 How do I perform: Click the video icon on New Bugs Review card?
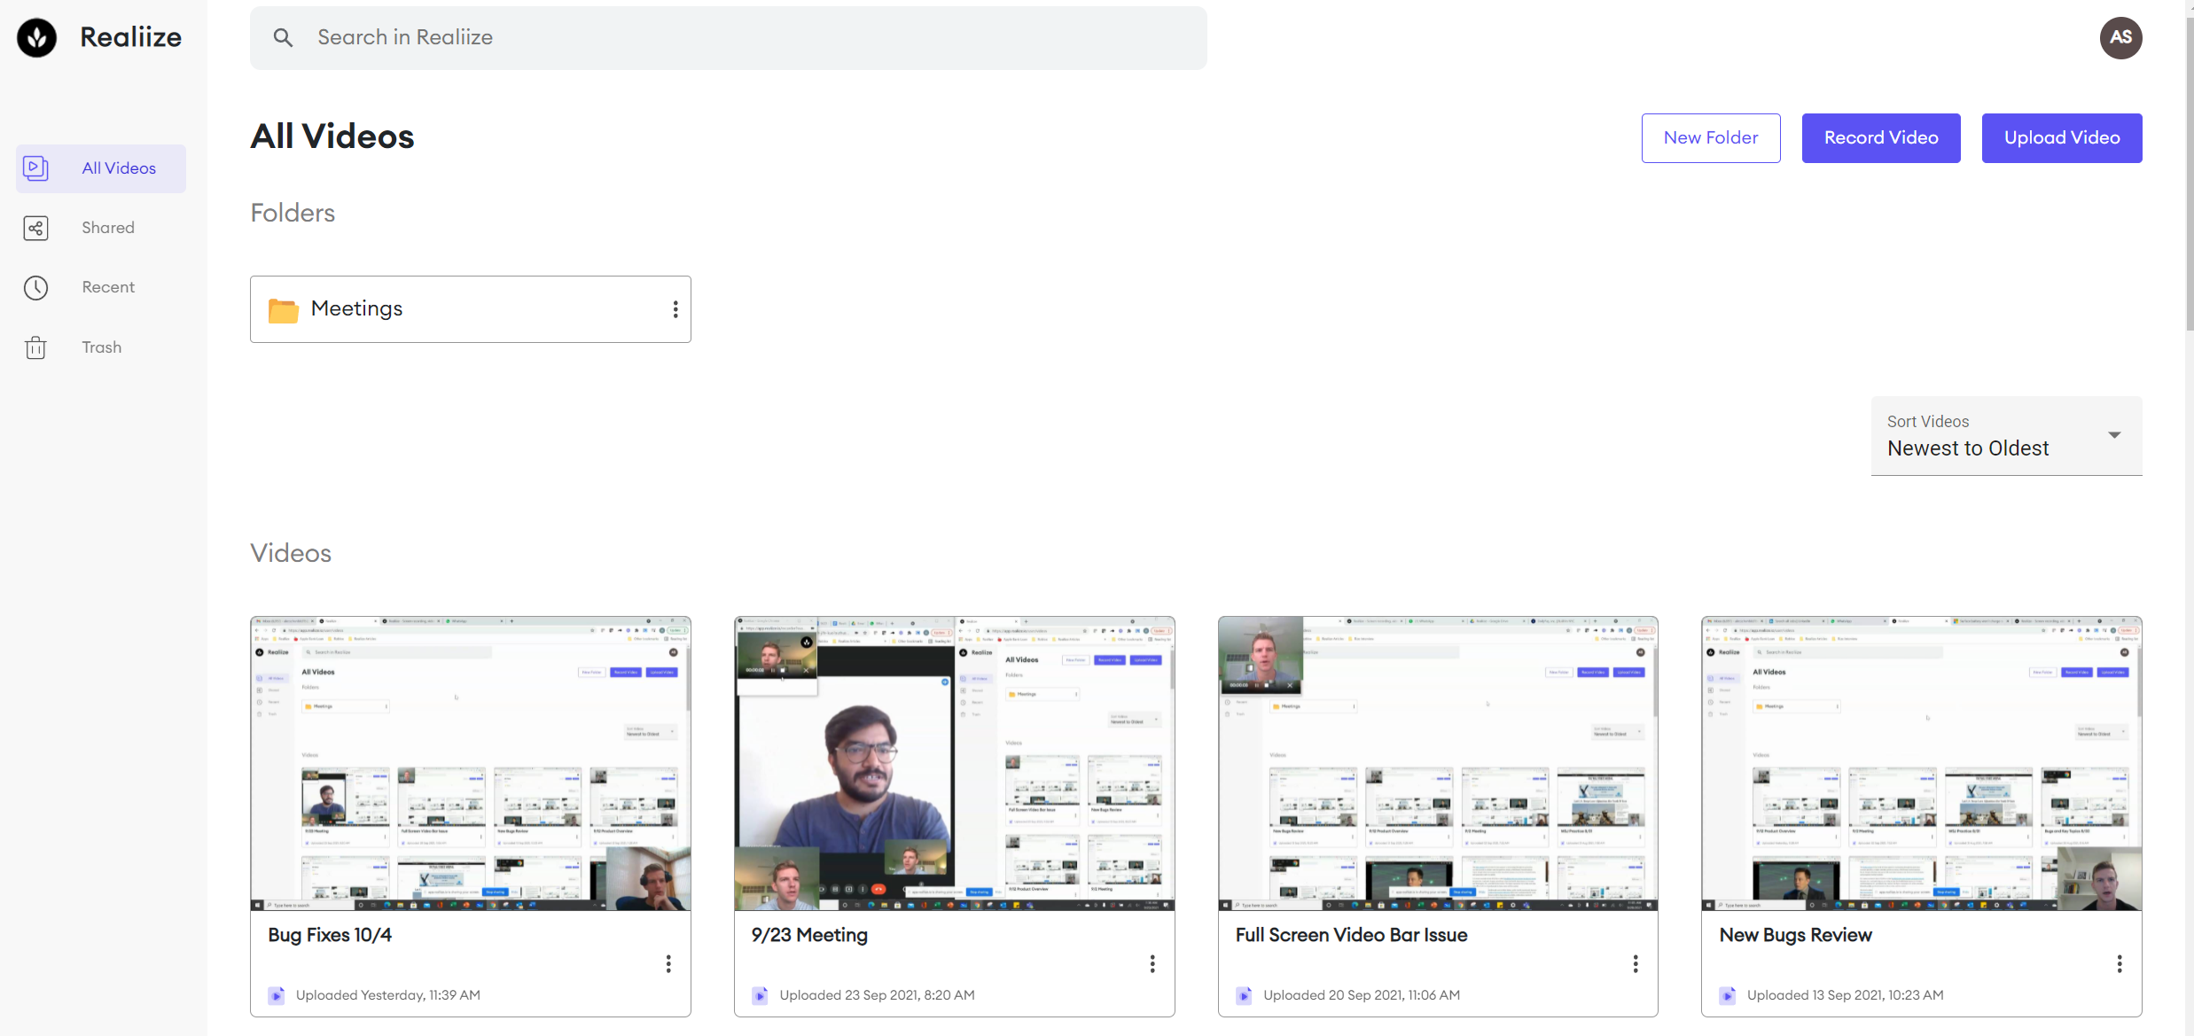coord(1727,995)
